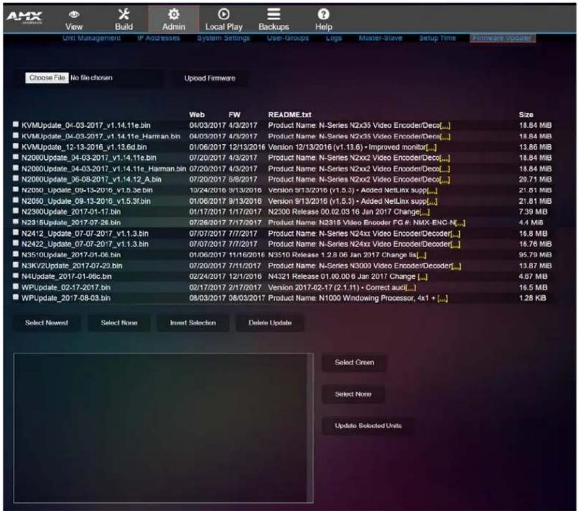Switch to IP Addresses tab
The width and height of the screenshot is (578, 511).
pyautogui.click(x=158, y=38)
